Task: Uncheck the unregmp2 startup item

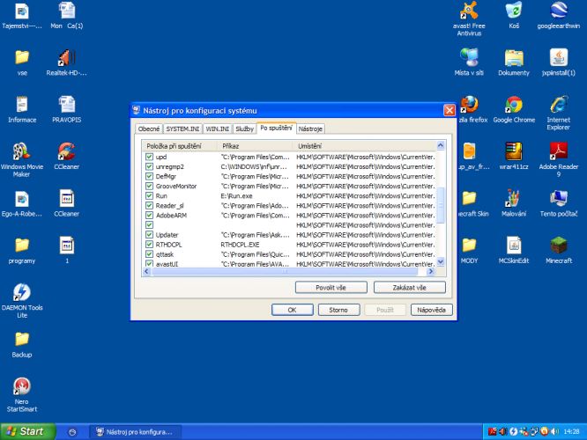Action: click(149, 166)
